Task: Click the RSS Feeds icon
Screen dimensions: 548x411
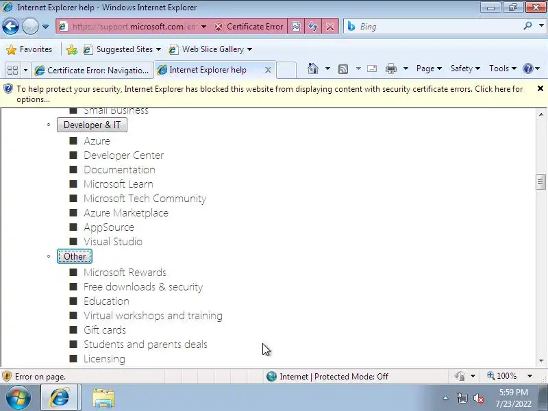Action: click(x=343, y=69)
